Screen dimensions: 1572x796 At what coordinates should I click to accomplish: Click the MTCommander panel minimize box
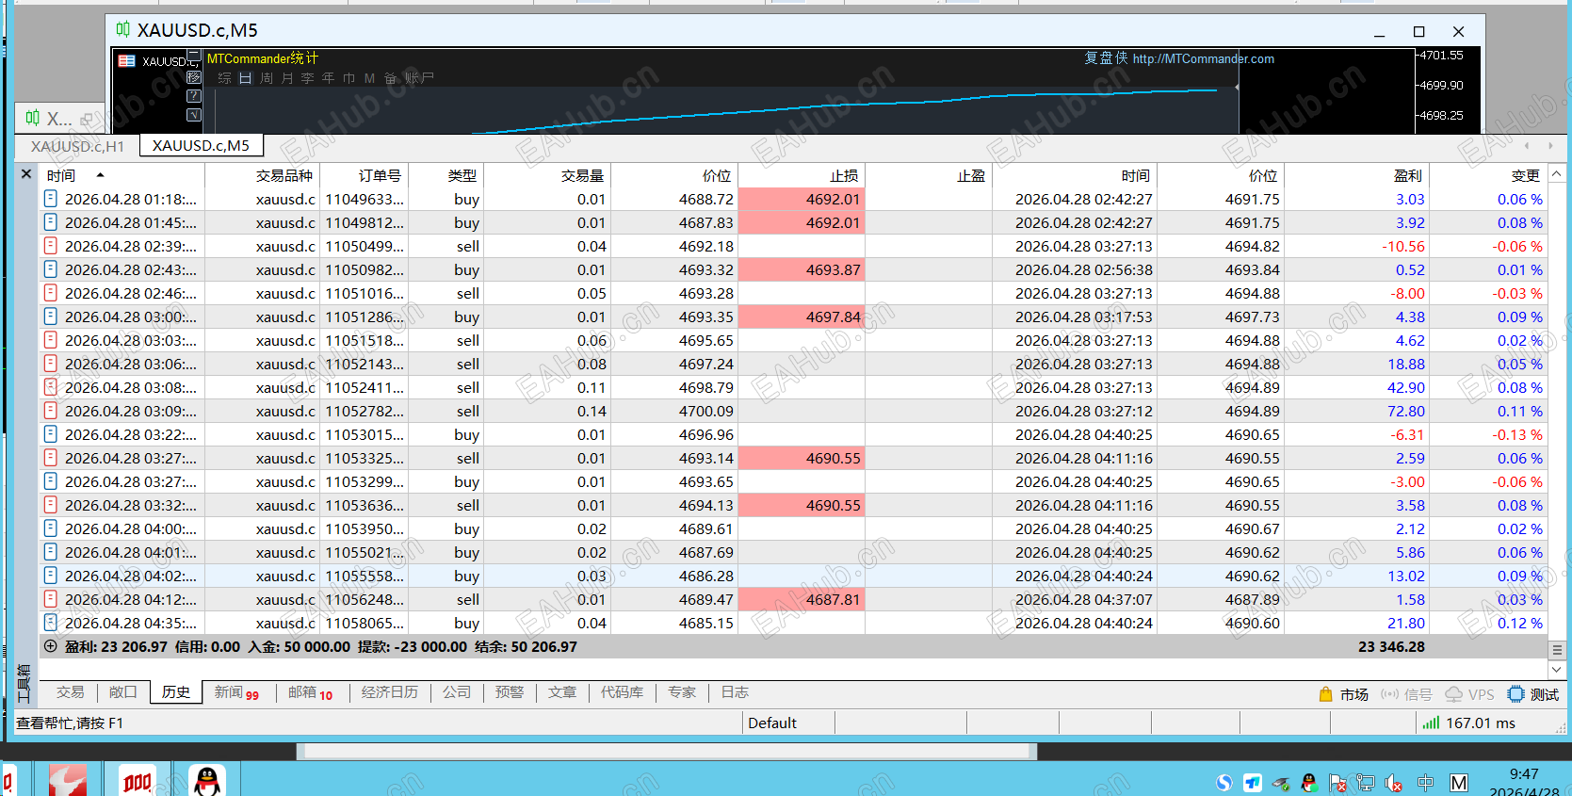click(x=194, y=57)
